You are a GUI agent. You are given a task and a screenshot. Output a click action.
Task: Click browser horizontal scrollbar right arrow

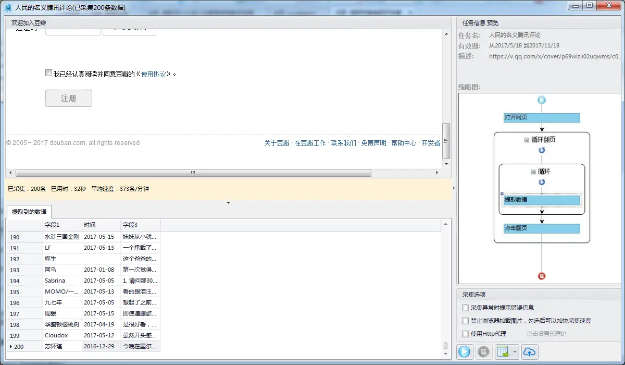point(438,173)
